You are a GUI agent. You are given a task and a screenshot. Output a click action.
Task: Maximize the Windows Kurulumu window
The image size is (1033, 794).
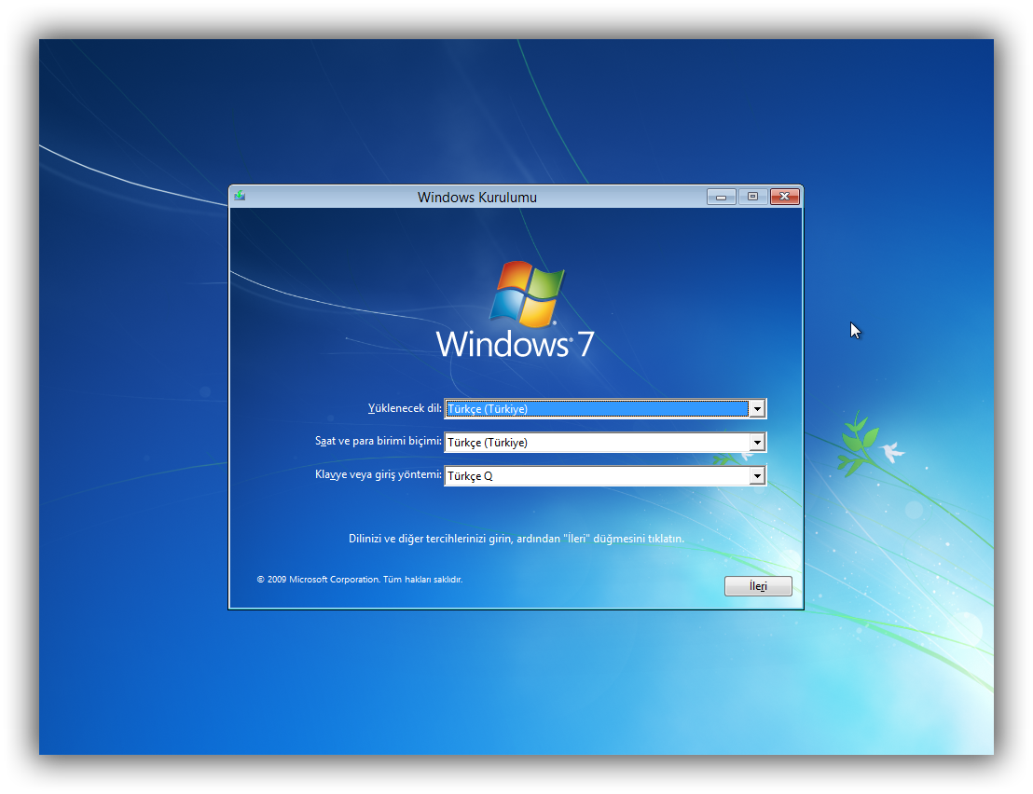click(x=752, y=197)
